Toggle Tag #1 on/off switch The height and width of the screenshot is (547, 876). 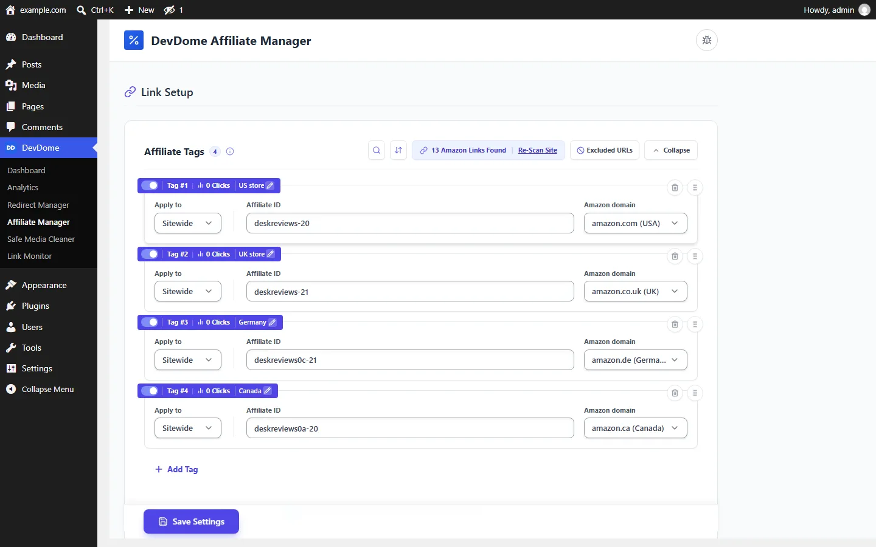[x=150, y=185]
